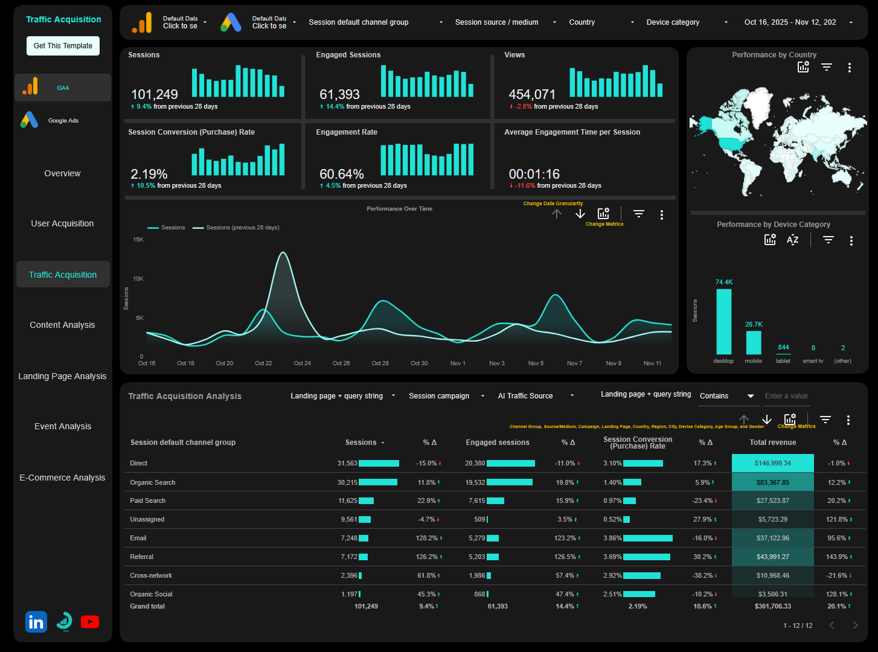Sort table by Engaged sessions column header

pos(498,443)
